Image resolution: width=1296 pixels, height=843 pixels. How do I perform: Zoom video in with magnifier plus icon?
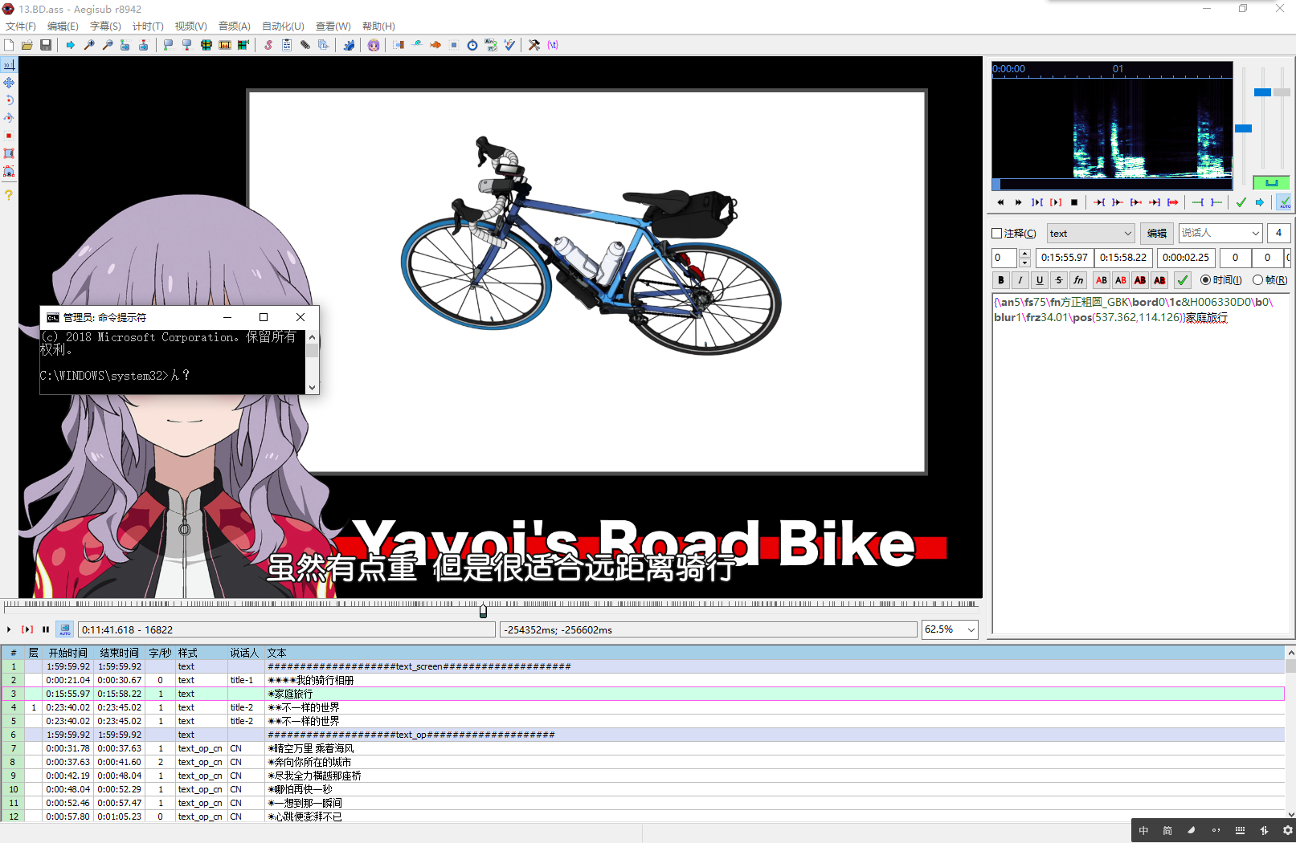(x=89, y=45)
